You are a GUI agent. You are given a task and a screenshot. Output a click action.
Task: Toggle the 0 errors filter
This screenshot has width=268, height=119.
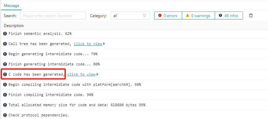pyautogui.click(x=168, y=15)
